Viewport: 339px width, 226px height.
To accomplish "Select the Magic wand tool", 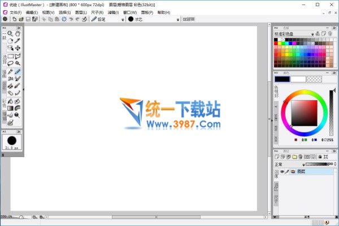I will click(18, 64).
